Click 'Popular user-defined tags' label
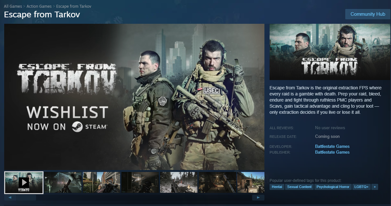 point(305,180)
